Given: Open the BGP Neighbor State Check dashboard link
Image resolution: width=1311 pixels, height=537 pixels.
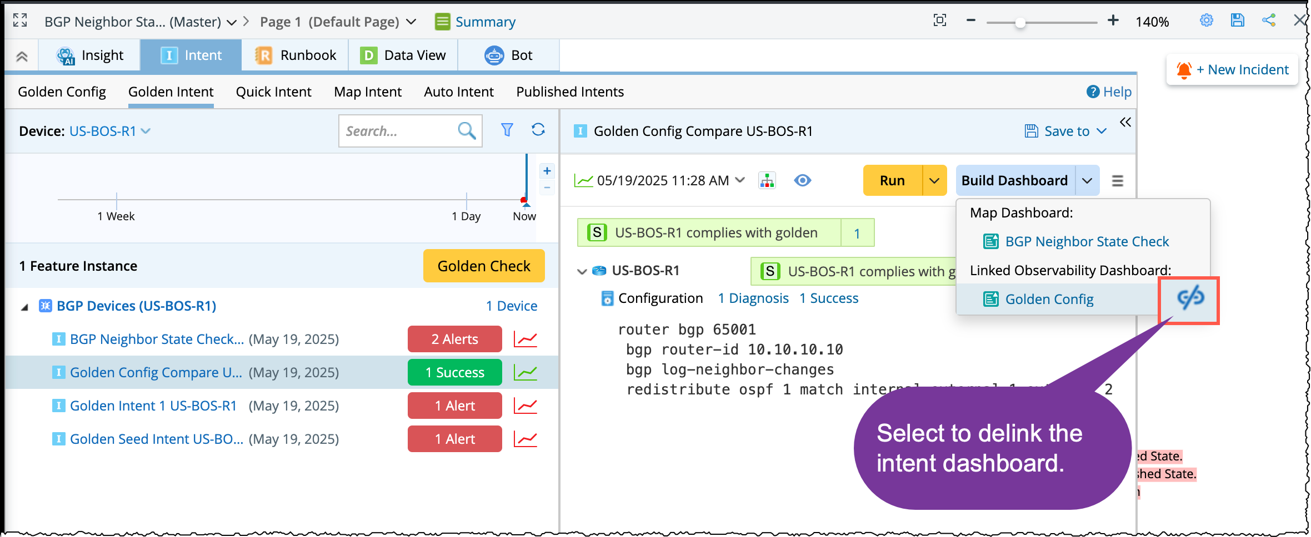Looking at the screenshot, I should pyautogui.click(x=1087, y=242).
